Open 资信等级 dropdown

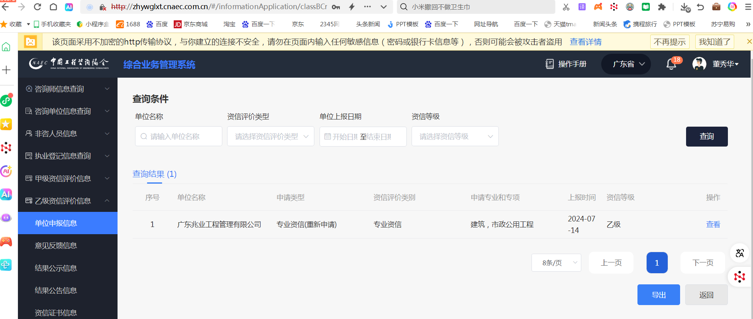click(455, 136)
